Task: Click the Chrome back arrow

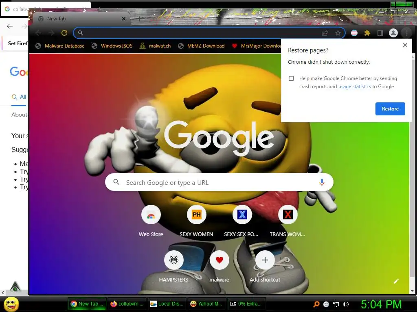Action: pos(38,33)
